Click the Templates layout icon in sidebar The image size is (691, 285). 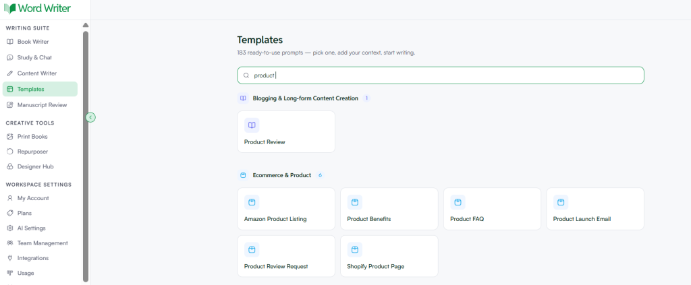(x=10, y=90)
